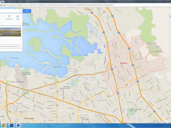
Task: Click the San Francisco Bay National refuge marker
Action: click(x=24, y=22)
